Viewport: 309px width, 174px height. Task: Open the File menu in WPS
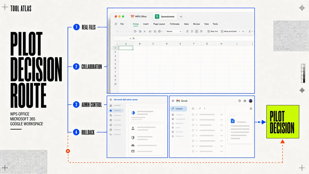[122, 24]
